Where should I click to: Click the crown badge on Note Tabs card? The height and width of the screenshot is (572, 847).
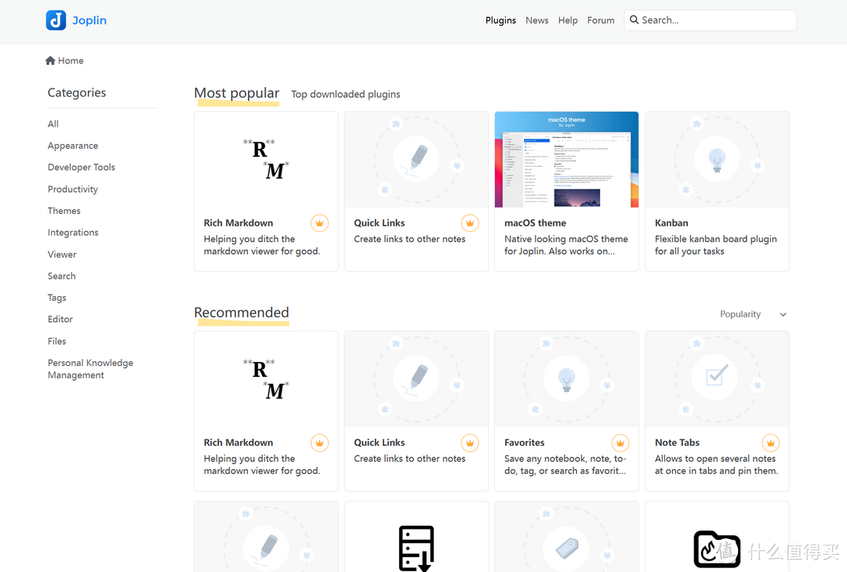coord(771,443)
